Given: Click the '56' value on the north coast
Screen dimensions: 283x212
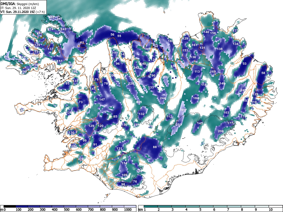Looking at the screenshot, I should pos(112,34).
